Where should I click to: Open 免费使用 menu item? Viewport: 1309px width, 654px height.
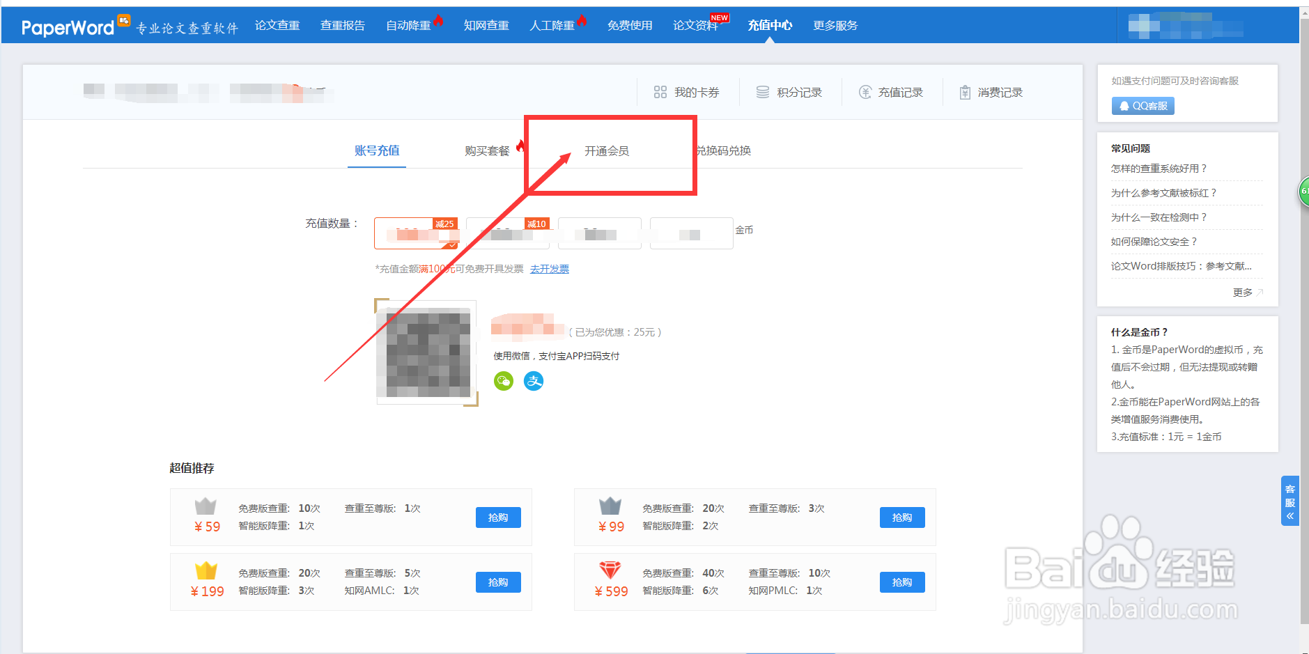click(x=630, y=26)
